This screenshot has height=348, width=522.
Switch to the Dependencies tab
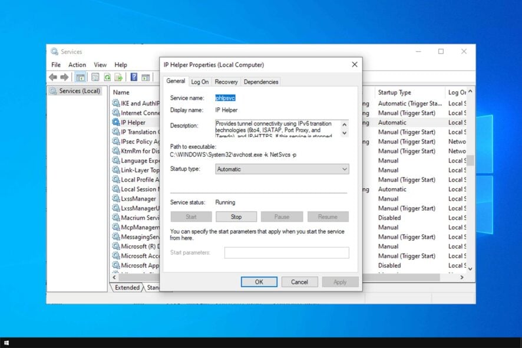point(260,82)
